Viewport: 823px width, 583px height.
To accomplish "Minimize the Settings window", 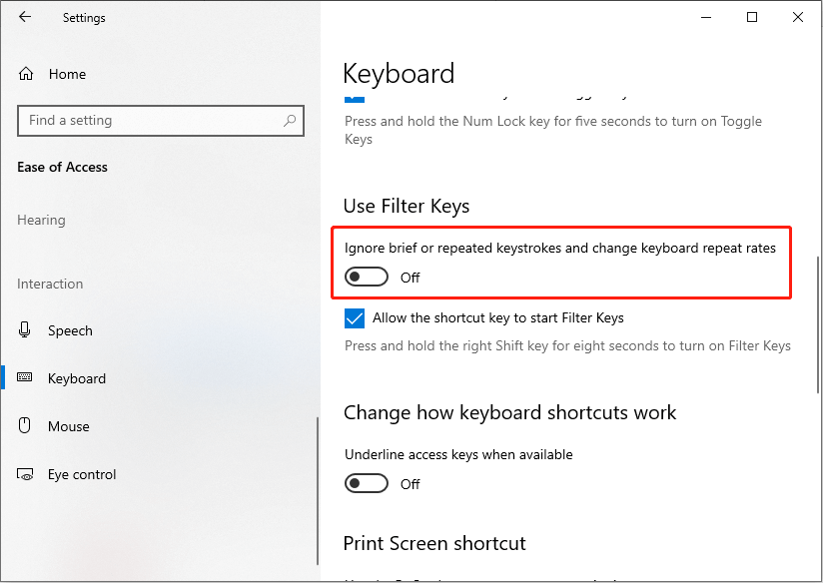I will 706,17.
